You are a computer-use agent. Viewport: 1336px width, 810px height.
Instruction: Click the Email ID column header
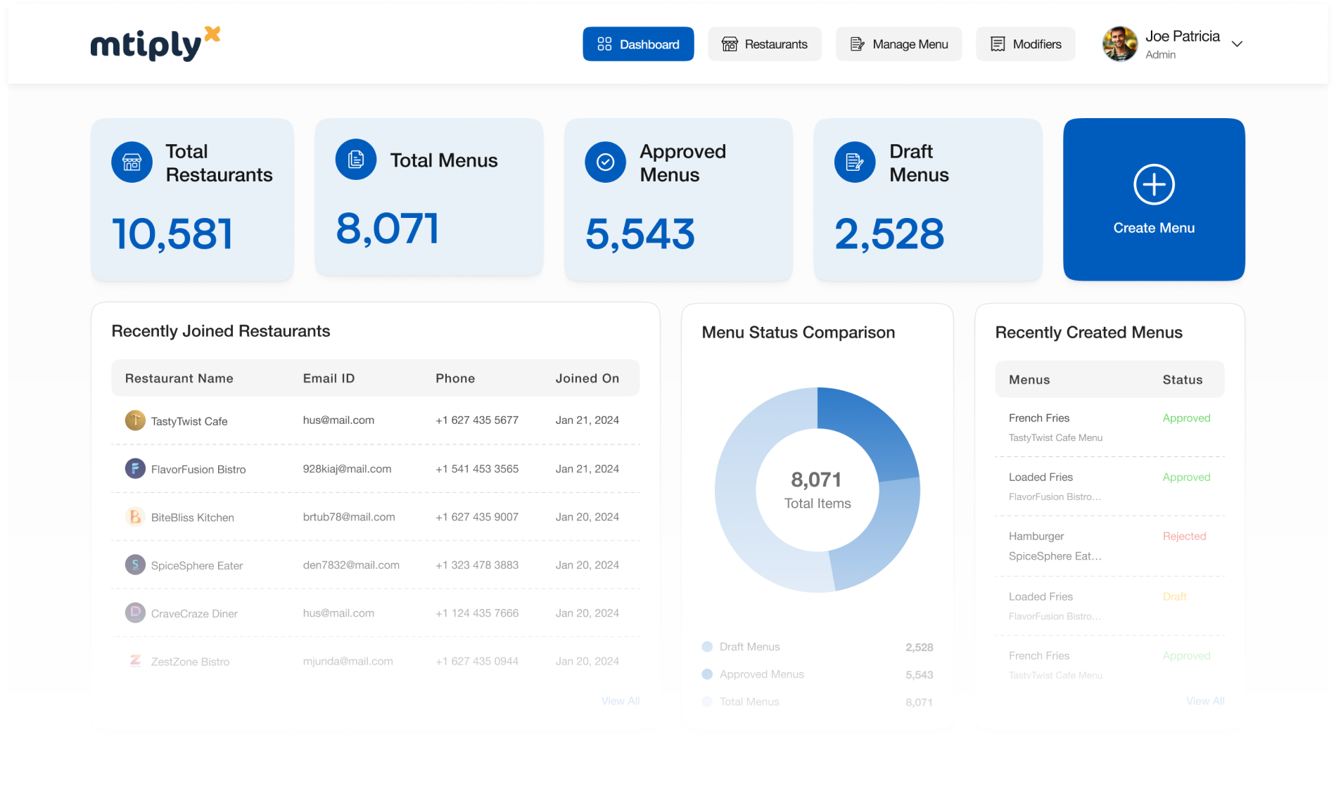point(329,378)
